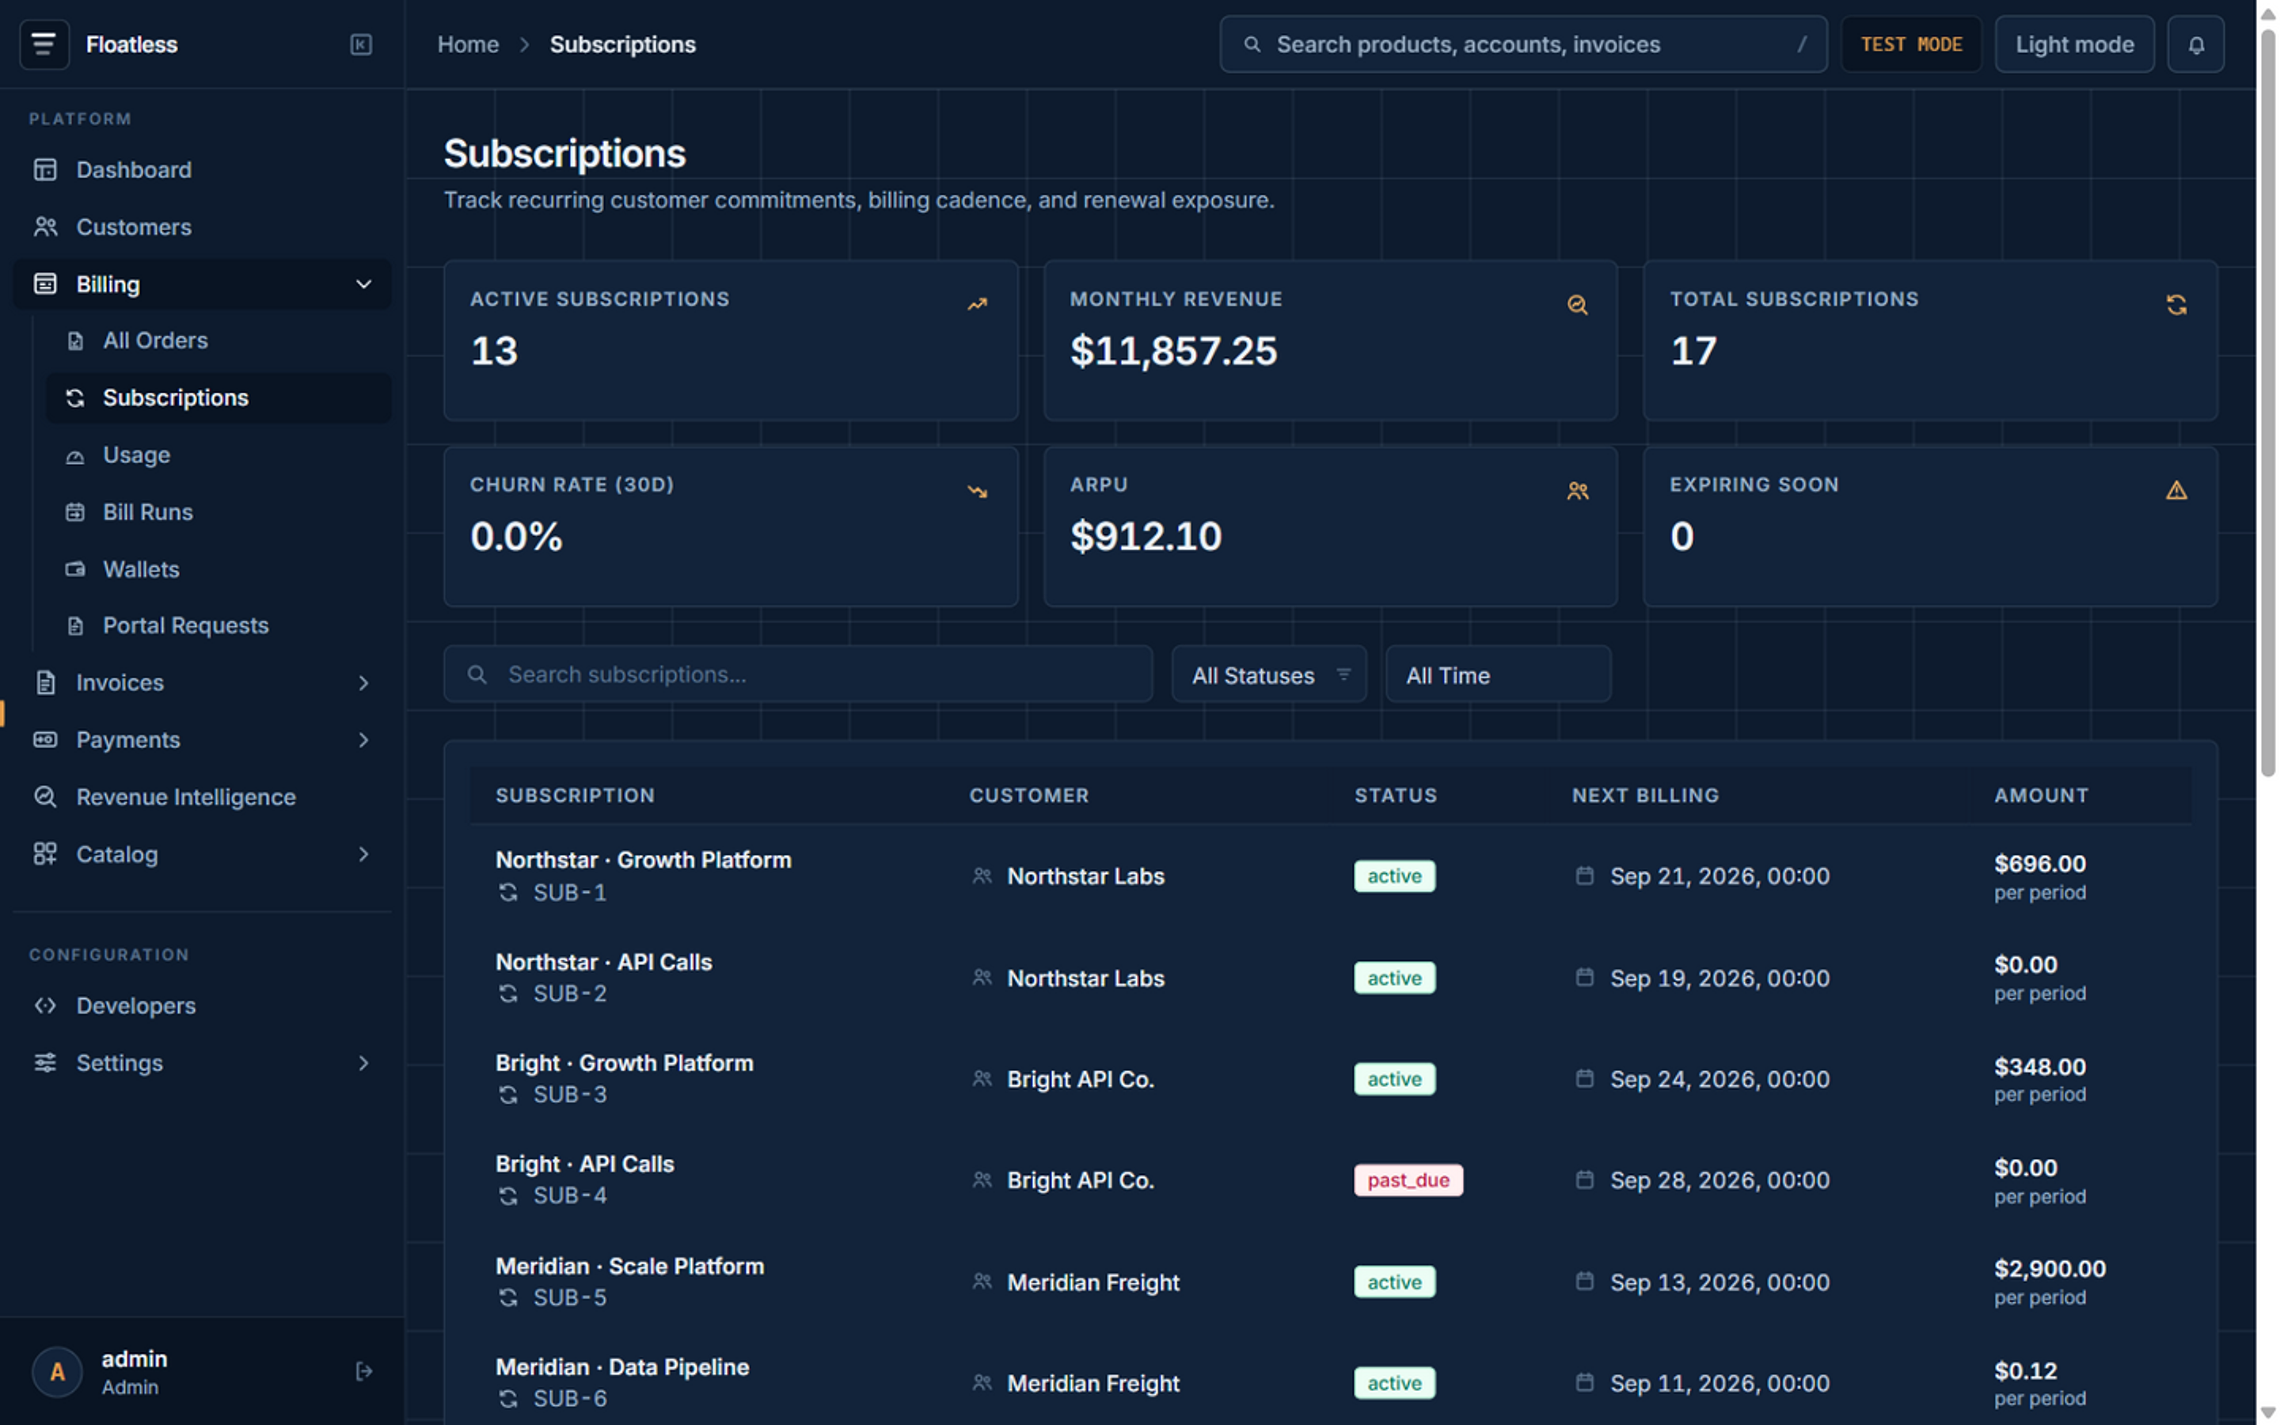Toggle the TEST MODE badge
Screen dimensions: 2280x1425
coord(1910,44)
